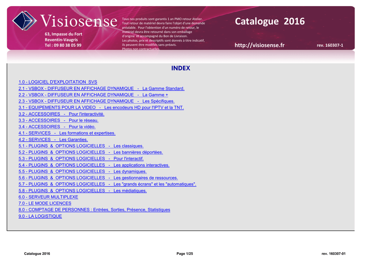This screenshot has width=370, height=262.
Task: Jump to 5.7 grands écrans et automatiques
Action: 107,184
